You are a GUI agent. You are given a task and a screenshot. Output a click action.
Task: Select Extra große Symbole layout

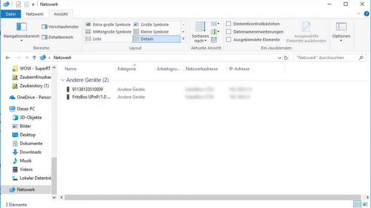pos(108,24)
